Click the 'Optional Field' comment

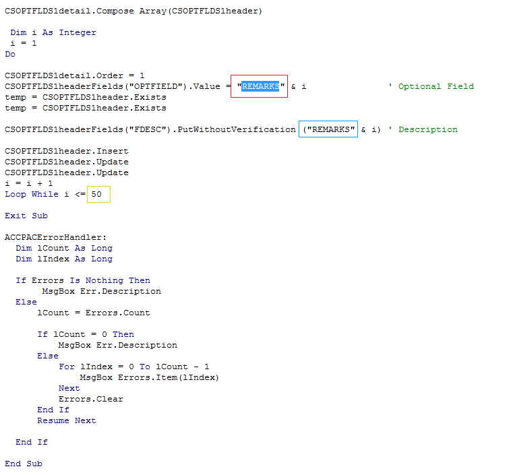pyautogui.click(x=436, y=86)
